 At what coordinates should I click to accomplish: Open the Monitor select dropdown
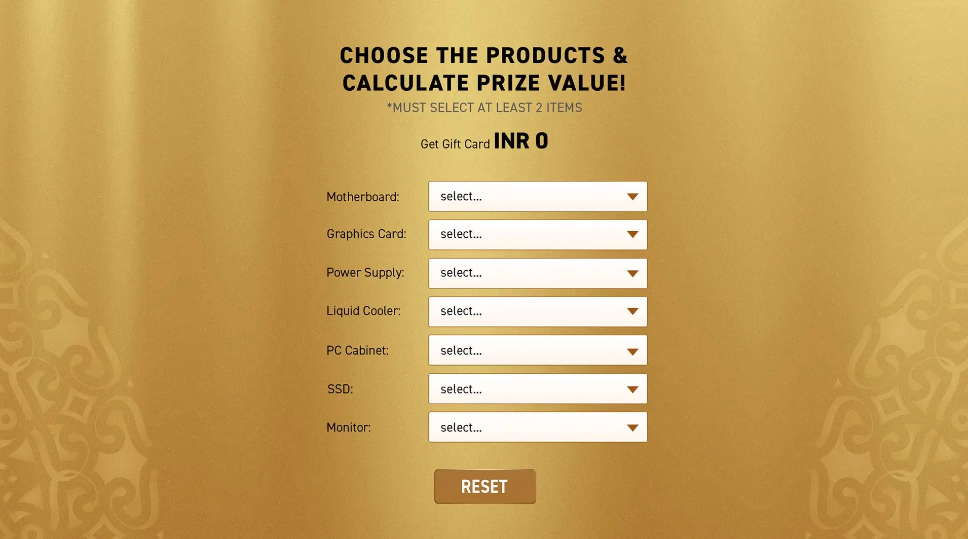(537, 427)
